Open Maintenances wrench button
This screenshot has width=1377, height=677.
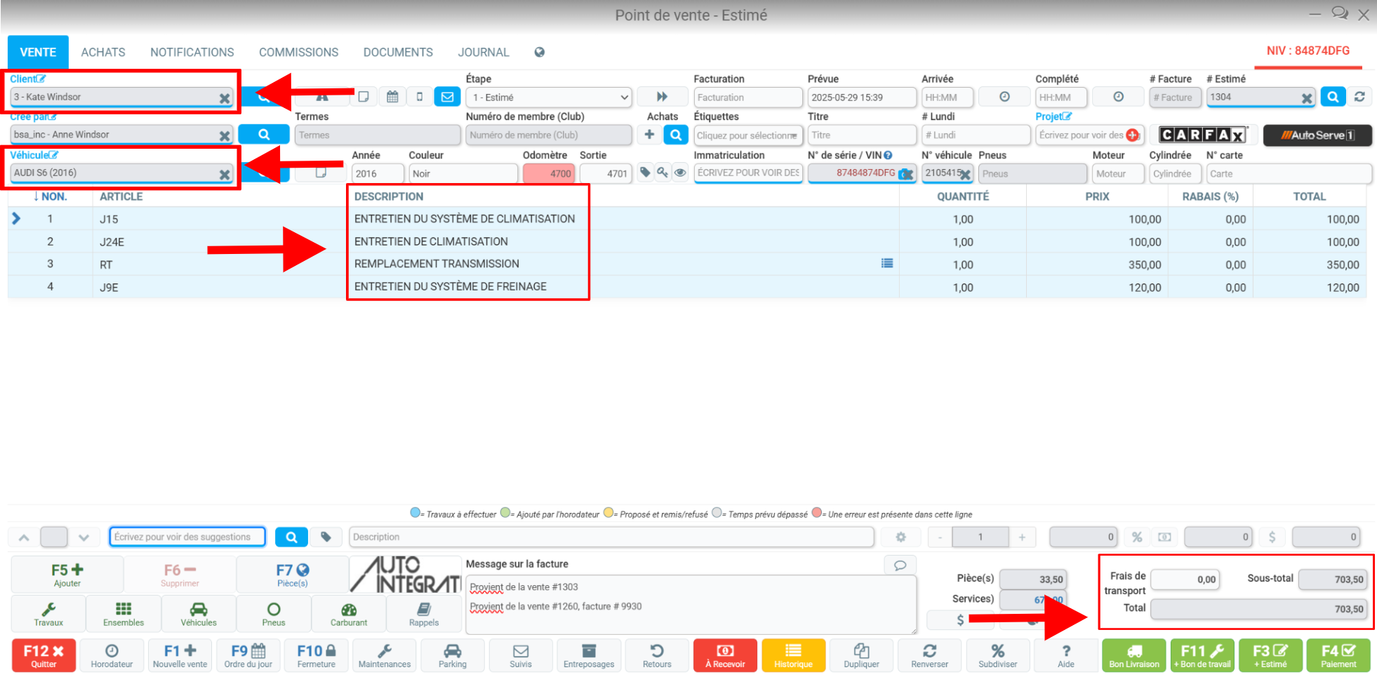[385, 656]
